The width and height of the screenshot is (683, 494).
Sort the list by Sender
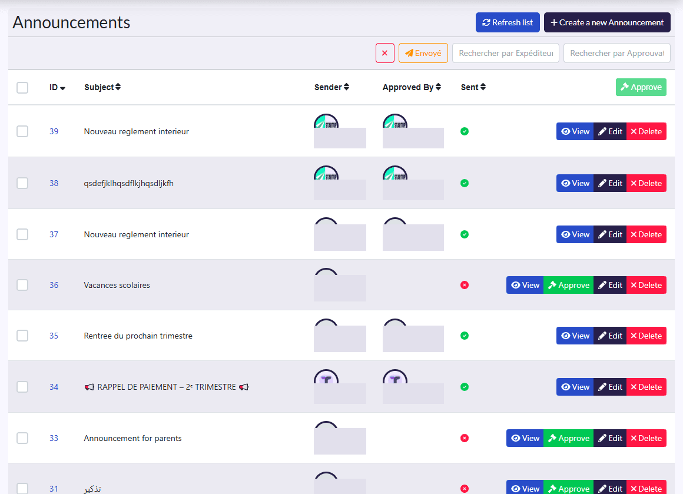tap(331, 87)
